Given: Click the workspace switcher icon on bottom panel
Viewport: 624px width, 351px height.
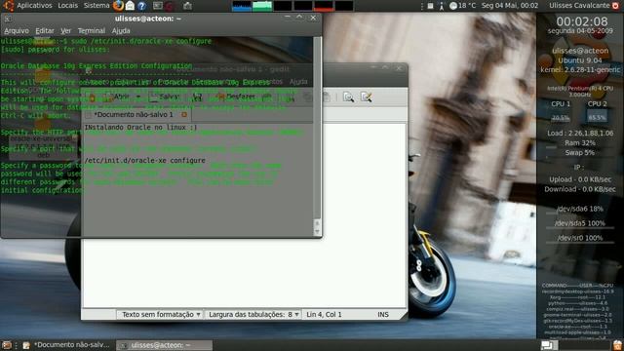Looking at the screenshot, I should [x=549, y=345].
